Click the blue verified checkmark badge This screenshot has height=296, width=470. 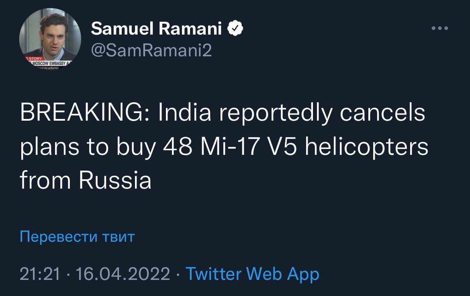[x=235, y=29]
